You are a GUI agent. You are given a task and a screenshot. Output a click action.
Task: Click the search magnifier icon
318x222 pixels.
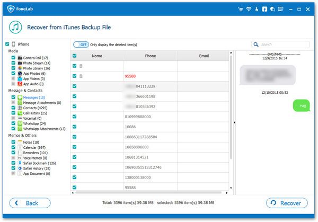256,45
